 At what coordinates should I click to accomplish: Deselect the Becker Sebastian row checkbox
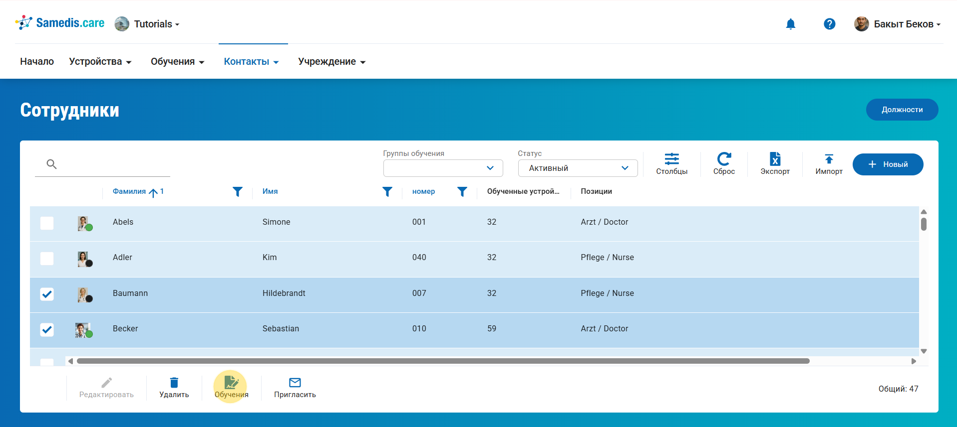(47, 329)
